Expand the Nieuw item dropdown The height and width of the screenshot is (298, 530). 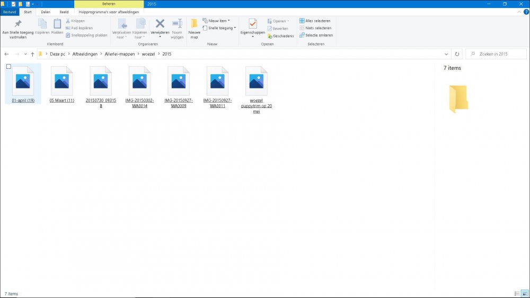tap(216, 21)
